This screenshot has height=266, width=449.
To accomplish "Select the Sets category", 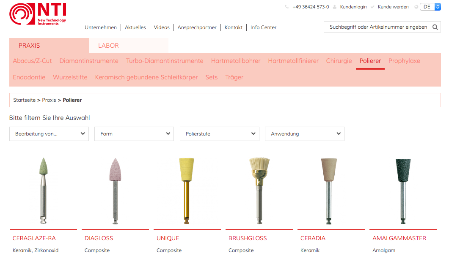I will pyautogui.click(x=211, y=77).
